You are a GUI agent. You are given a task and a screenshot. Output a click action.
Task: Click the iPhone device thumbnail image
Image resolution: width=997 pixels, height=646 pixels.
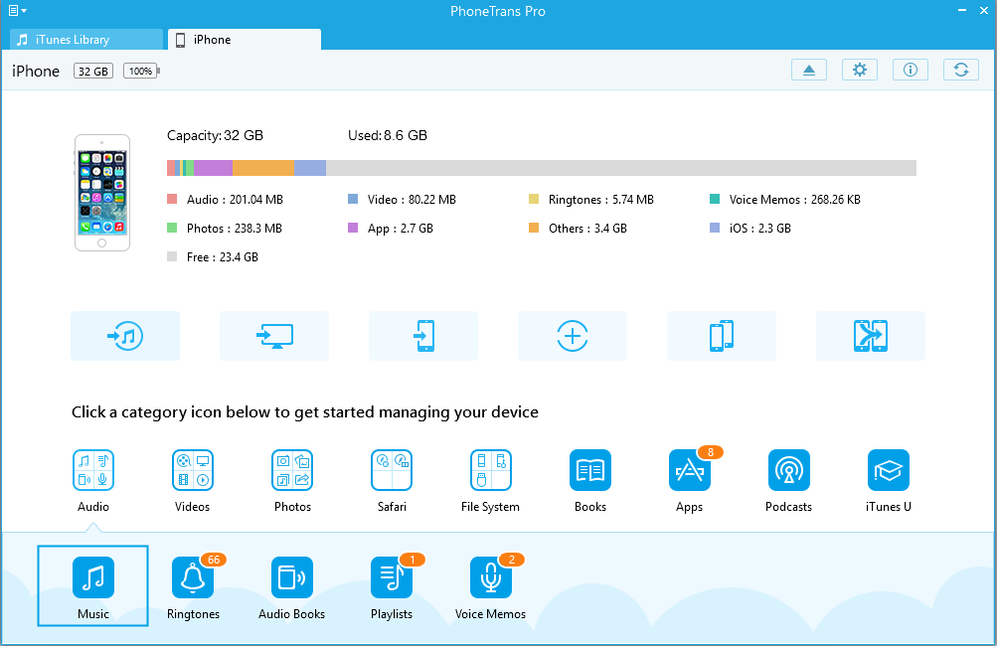(x=102, y=193)
